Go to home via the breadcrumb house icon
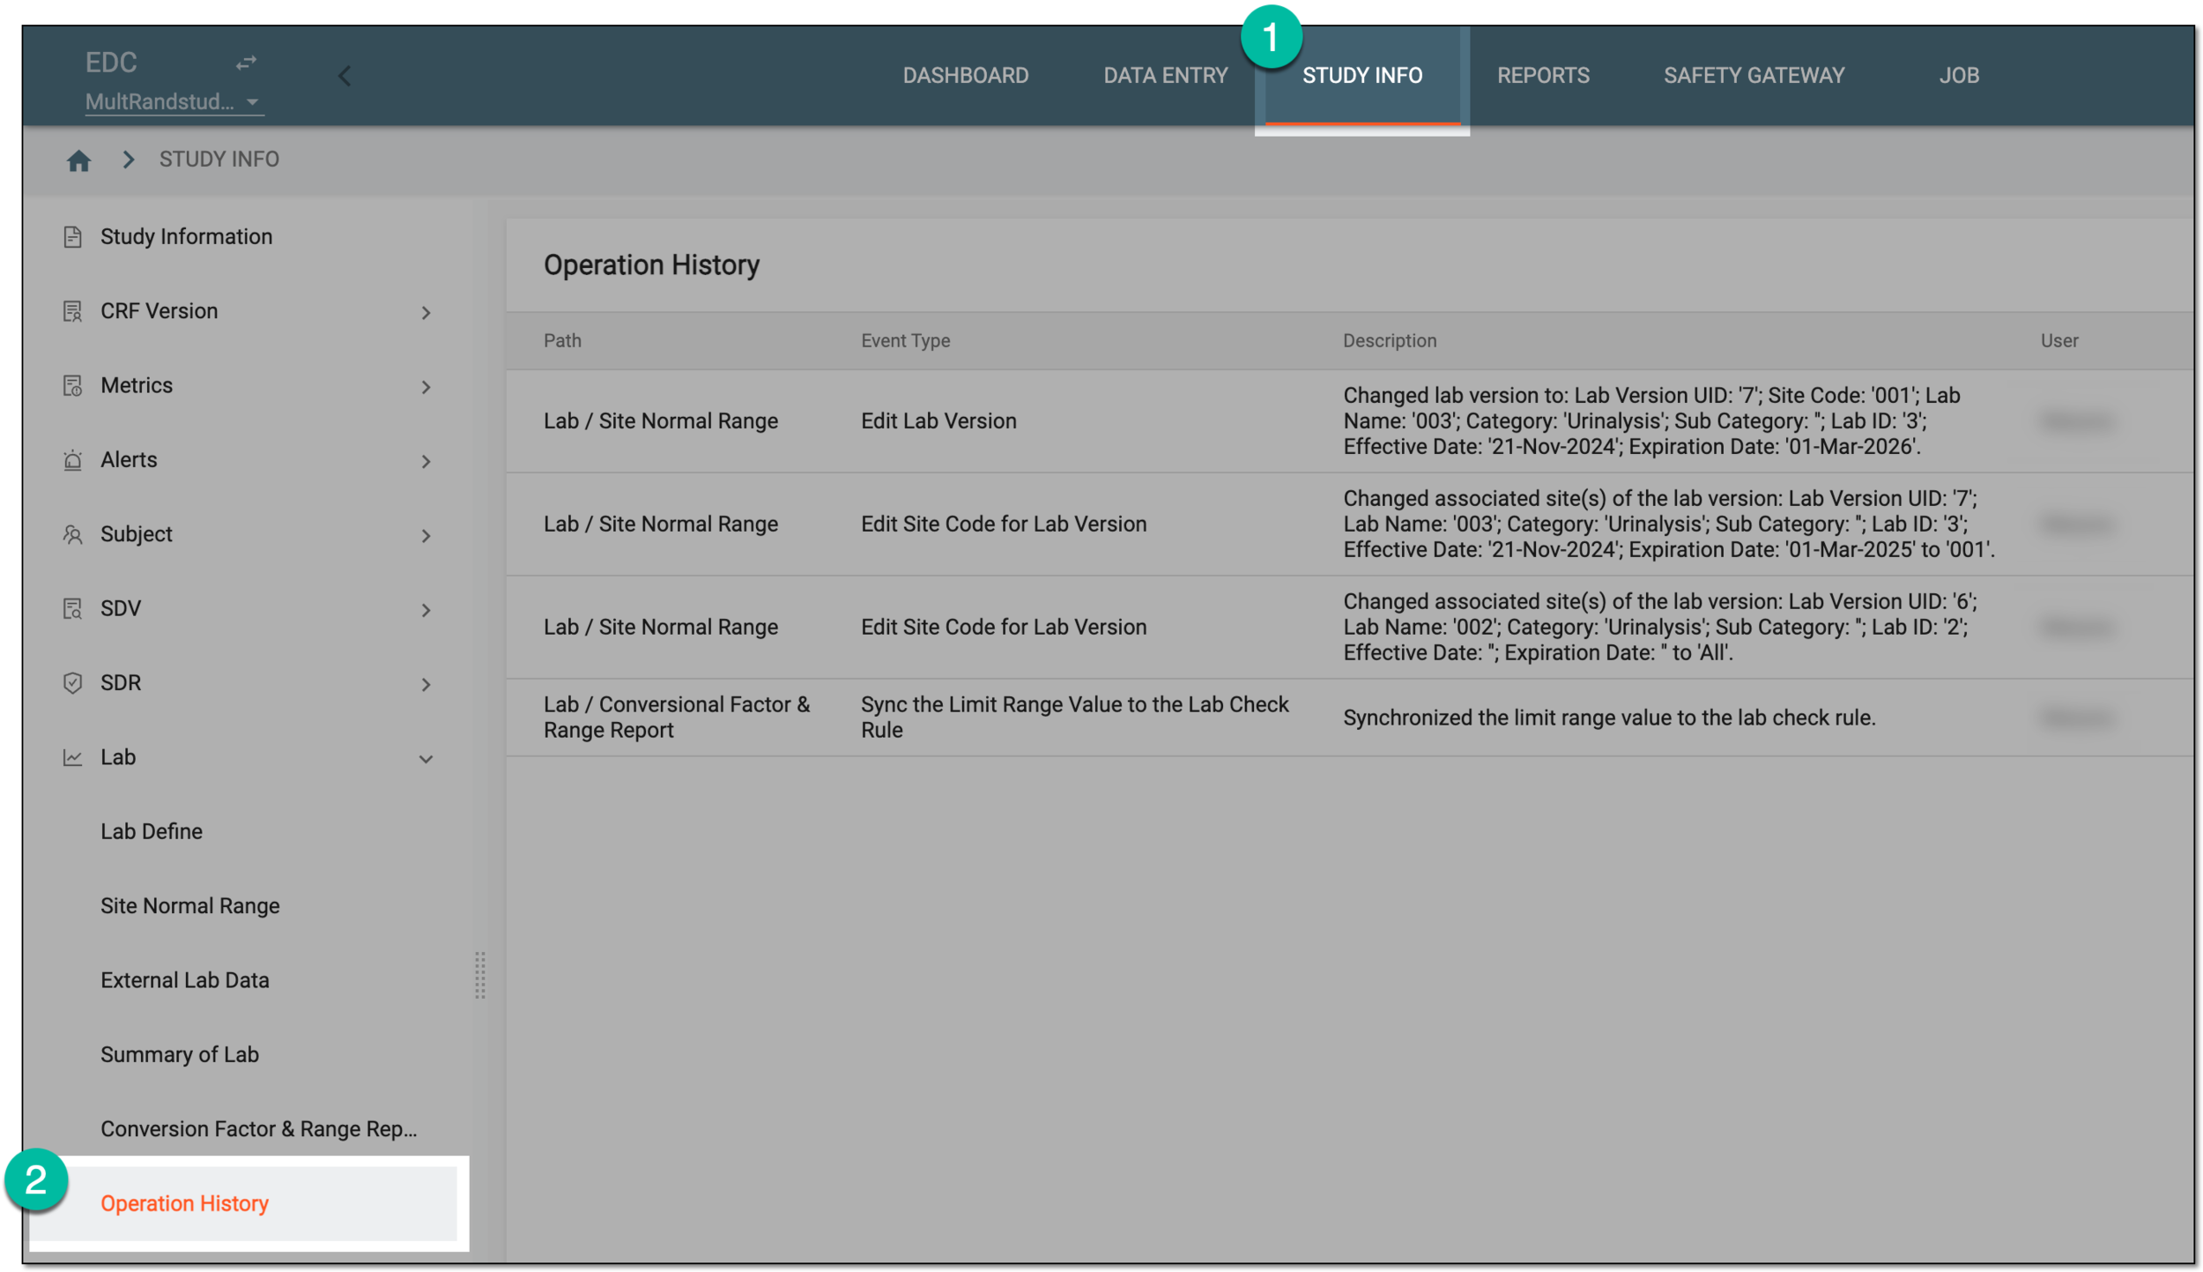2203x1272 pixels. (x=78, y=160)
